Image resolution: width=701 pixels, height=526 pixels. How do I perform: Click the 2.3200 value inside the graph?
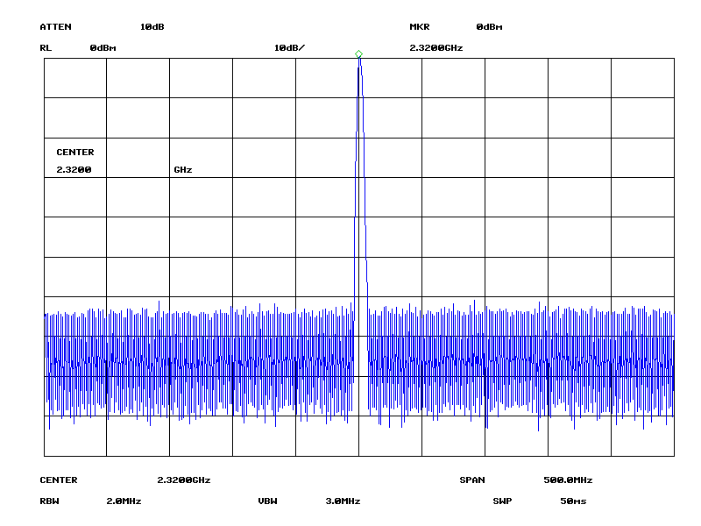tap(74, 169)
